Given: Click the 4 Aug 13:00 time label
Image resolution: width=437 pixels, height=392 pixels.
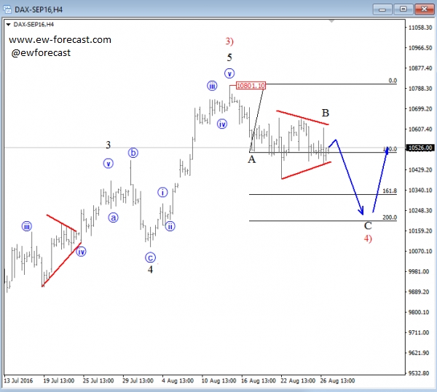Looking at the screenshot, I should [x=178, y=380].
